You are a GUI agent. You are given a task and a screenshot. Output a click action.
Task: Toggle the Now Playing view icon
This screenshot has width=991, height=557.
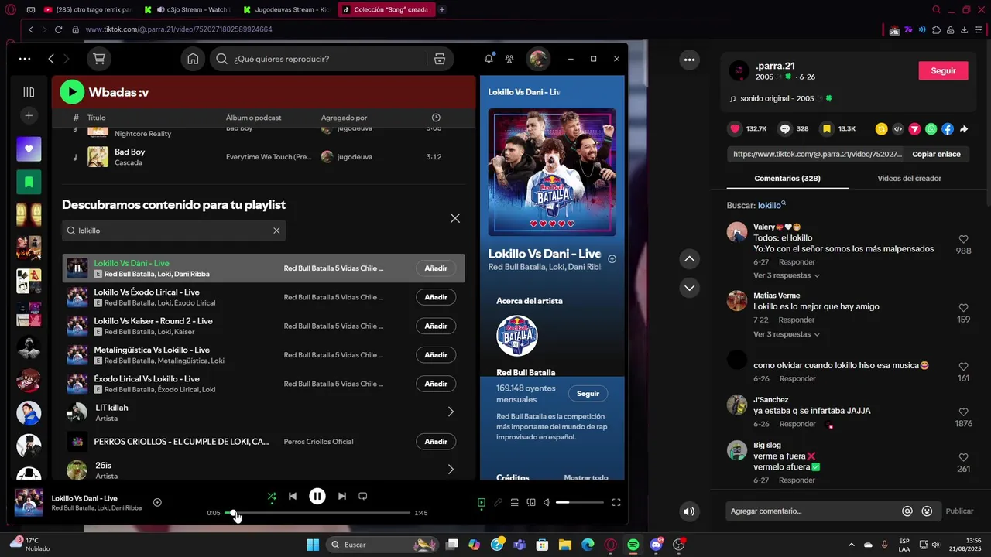tap(482, 503)
